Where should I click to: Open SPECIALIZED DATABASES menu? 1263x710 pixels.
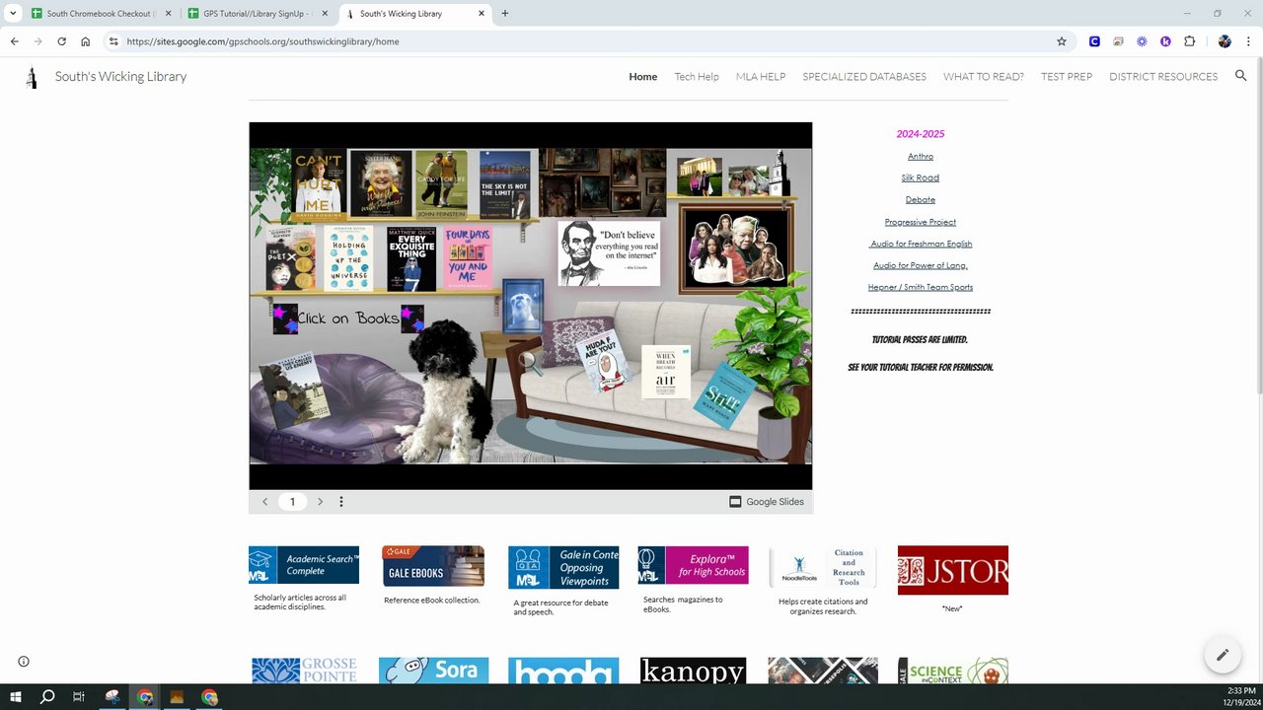point(864,77)
